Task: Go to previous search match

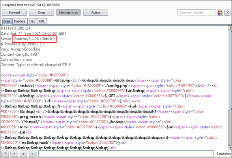Action: (x=14, y=154)
